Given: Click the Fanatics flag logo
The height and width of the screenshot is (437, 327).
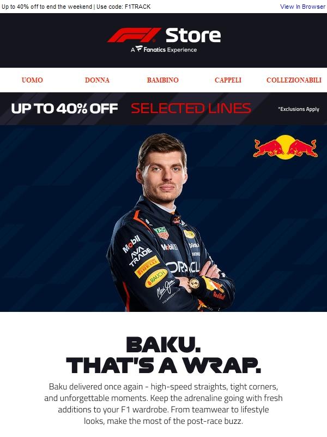Looking at the screenshot, I should (139, 49).
